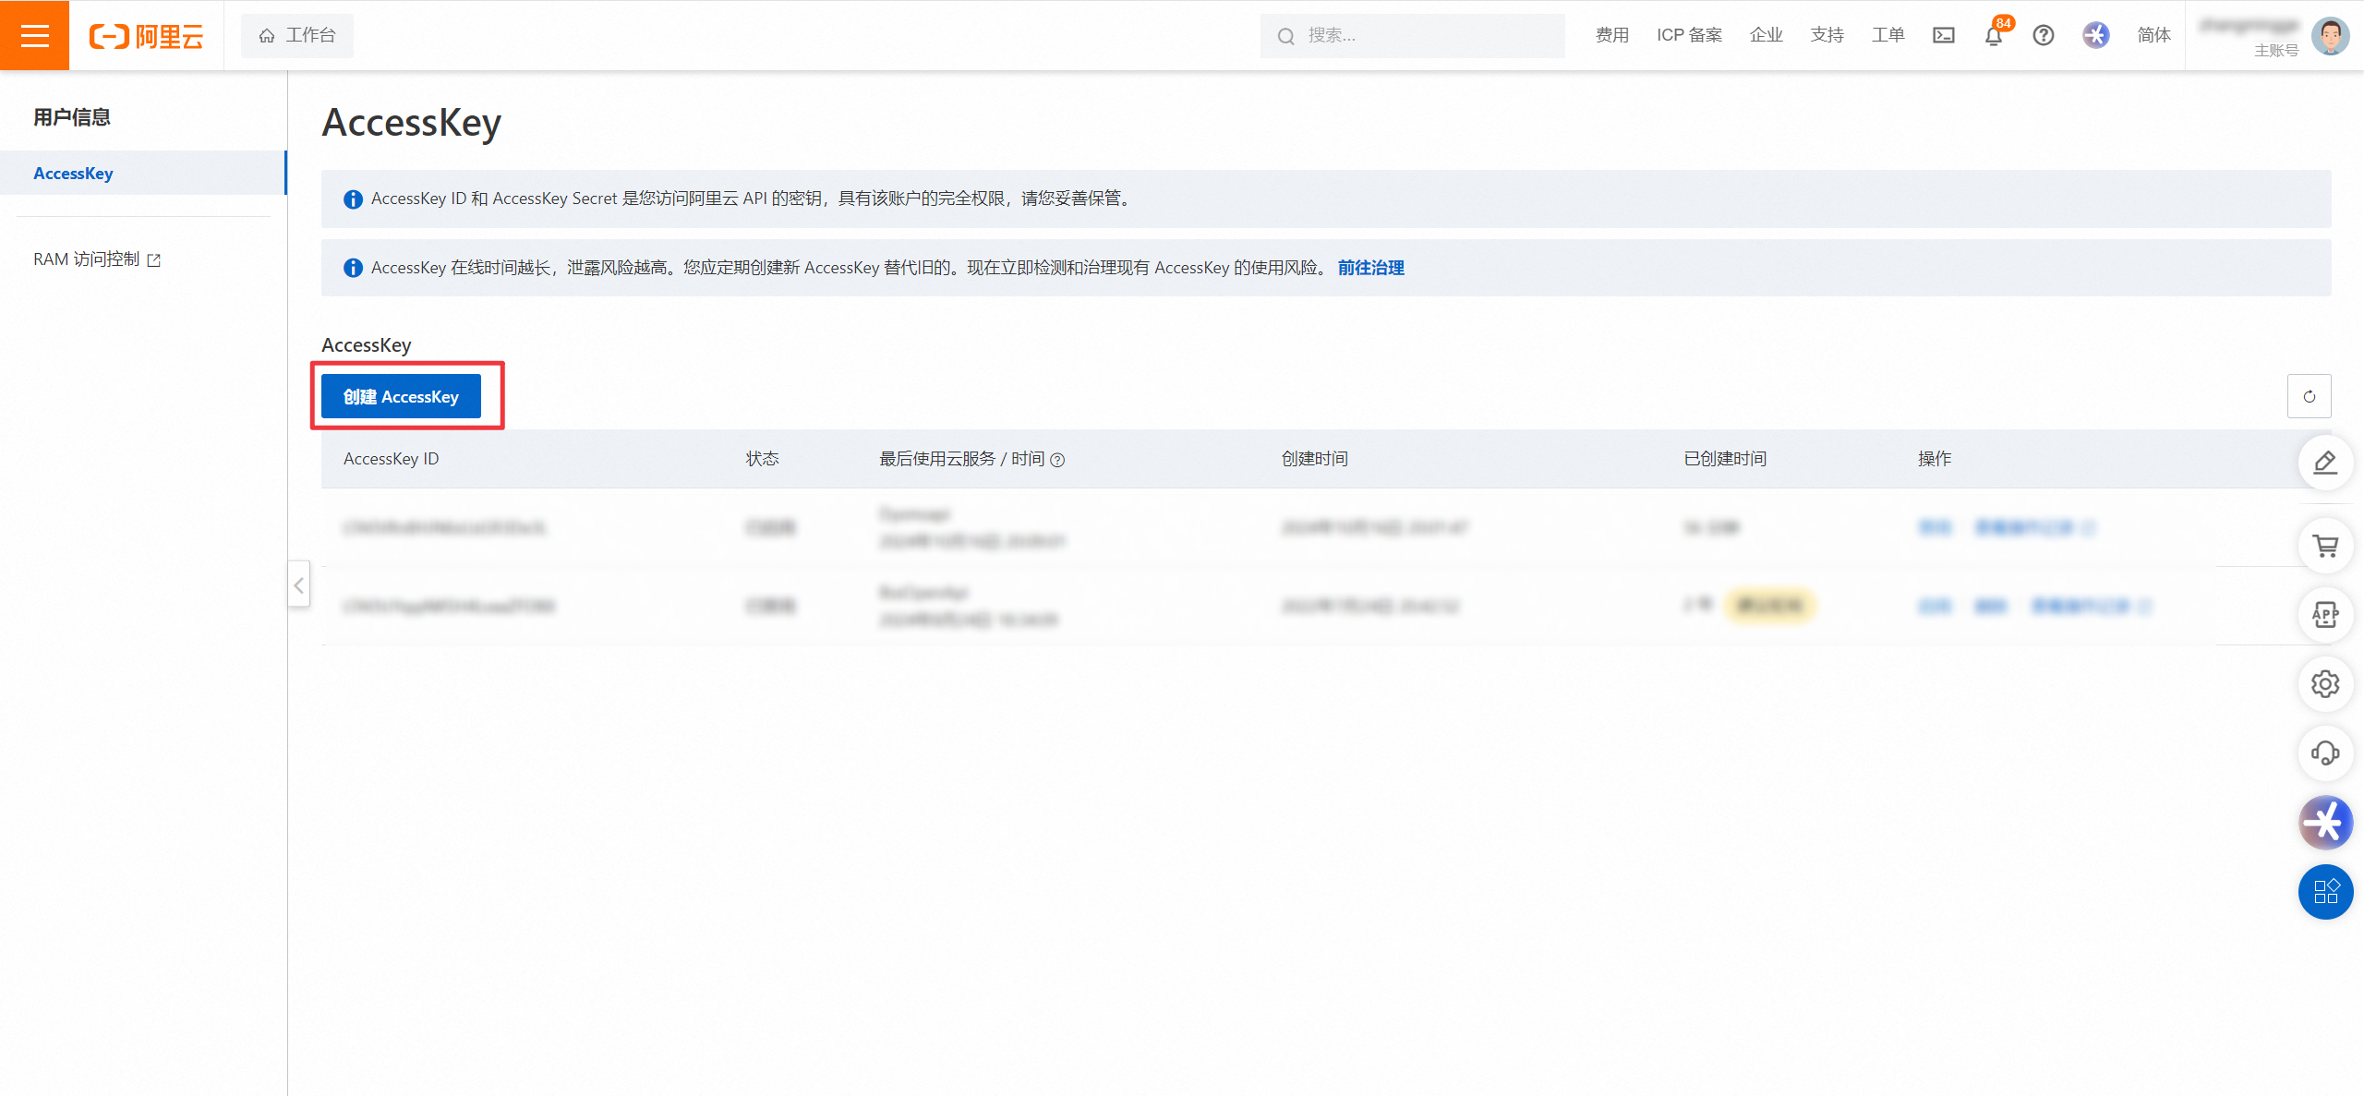Click the AccessKey ID column header
2364x1096 pixels.
click(x=391, y=459)
